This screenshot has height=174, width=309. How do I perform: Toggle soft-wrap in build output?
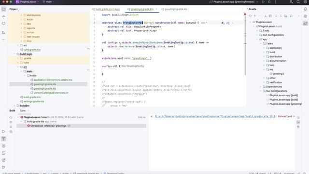[x=298, y=117]
